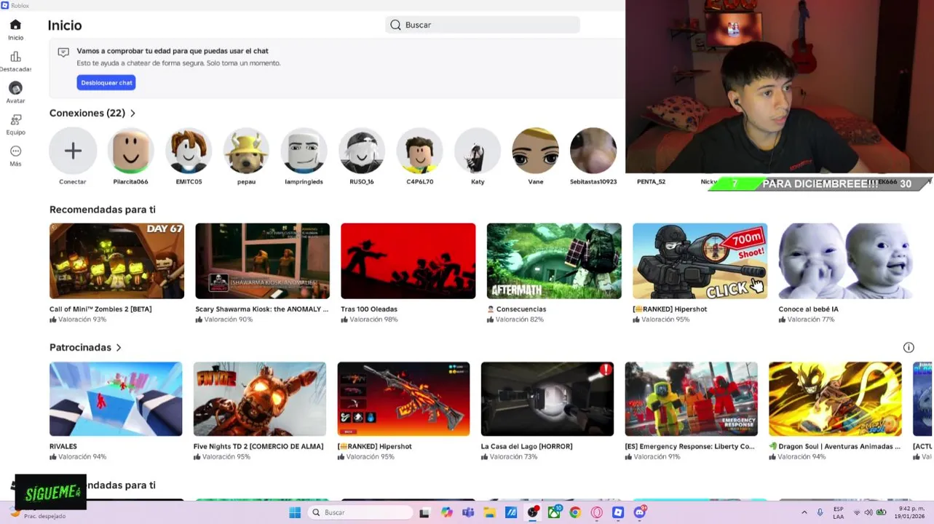Open Call of Mini Zombies 2 title
Image resolution: width=934 pixels, height=524 pixels.
pyautogui.click(x=100, y=309)
